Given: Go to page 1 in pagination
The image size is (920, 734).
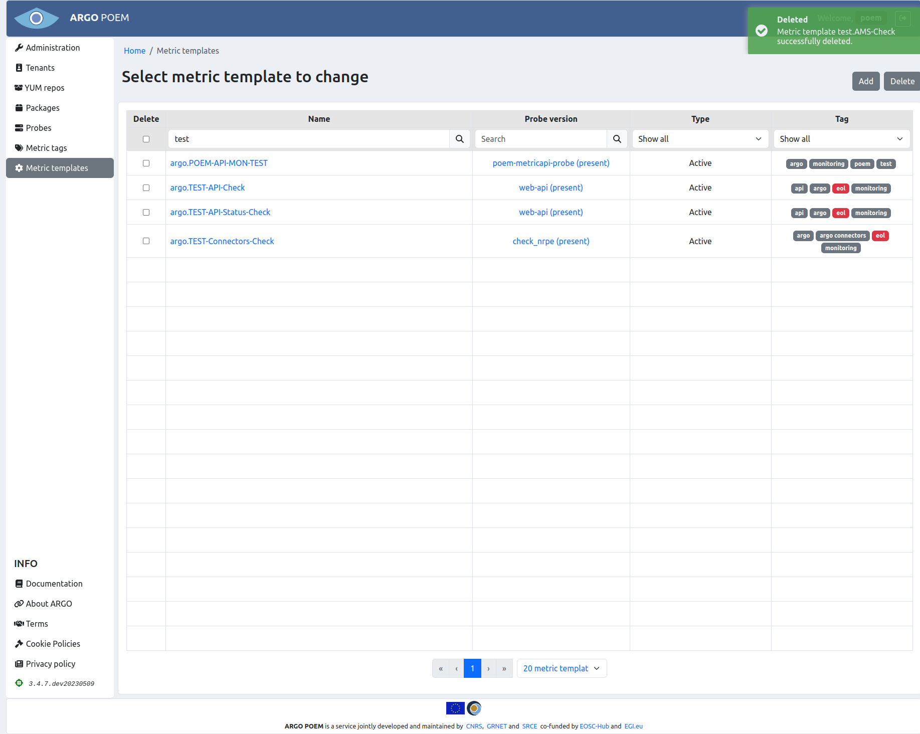Looking at the screenshot, I should (x=472, y=668).
